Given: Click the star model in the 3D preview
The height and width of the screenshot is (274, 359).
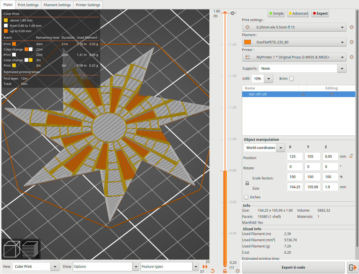Looking at the screenshot, I should (109, 128).
